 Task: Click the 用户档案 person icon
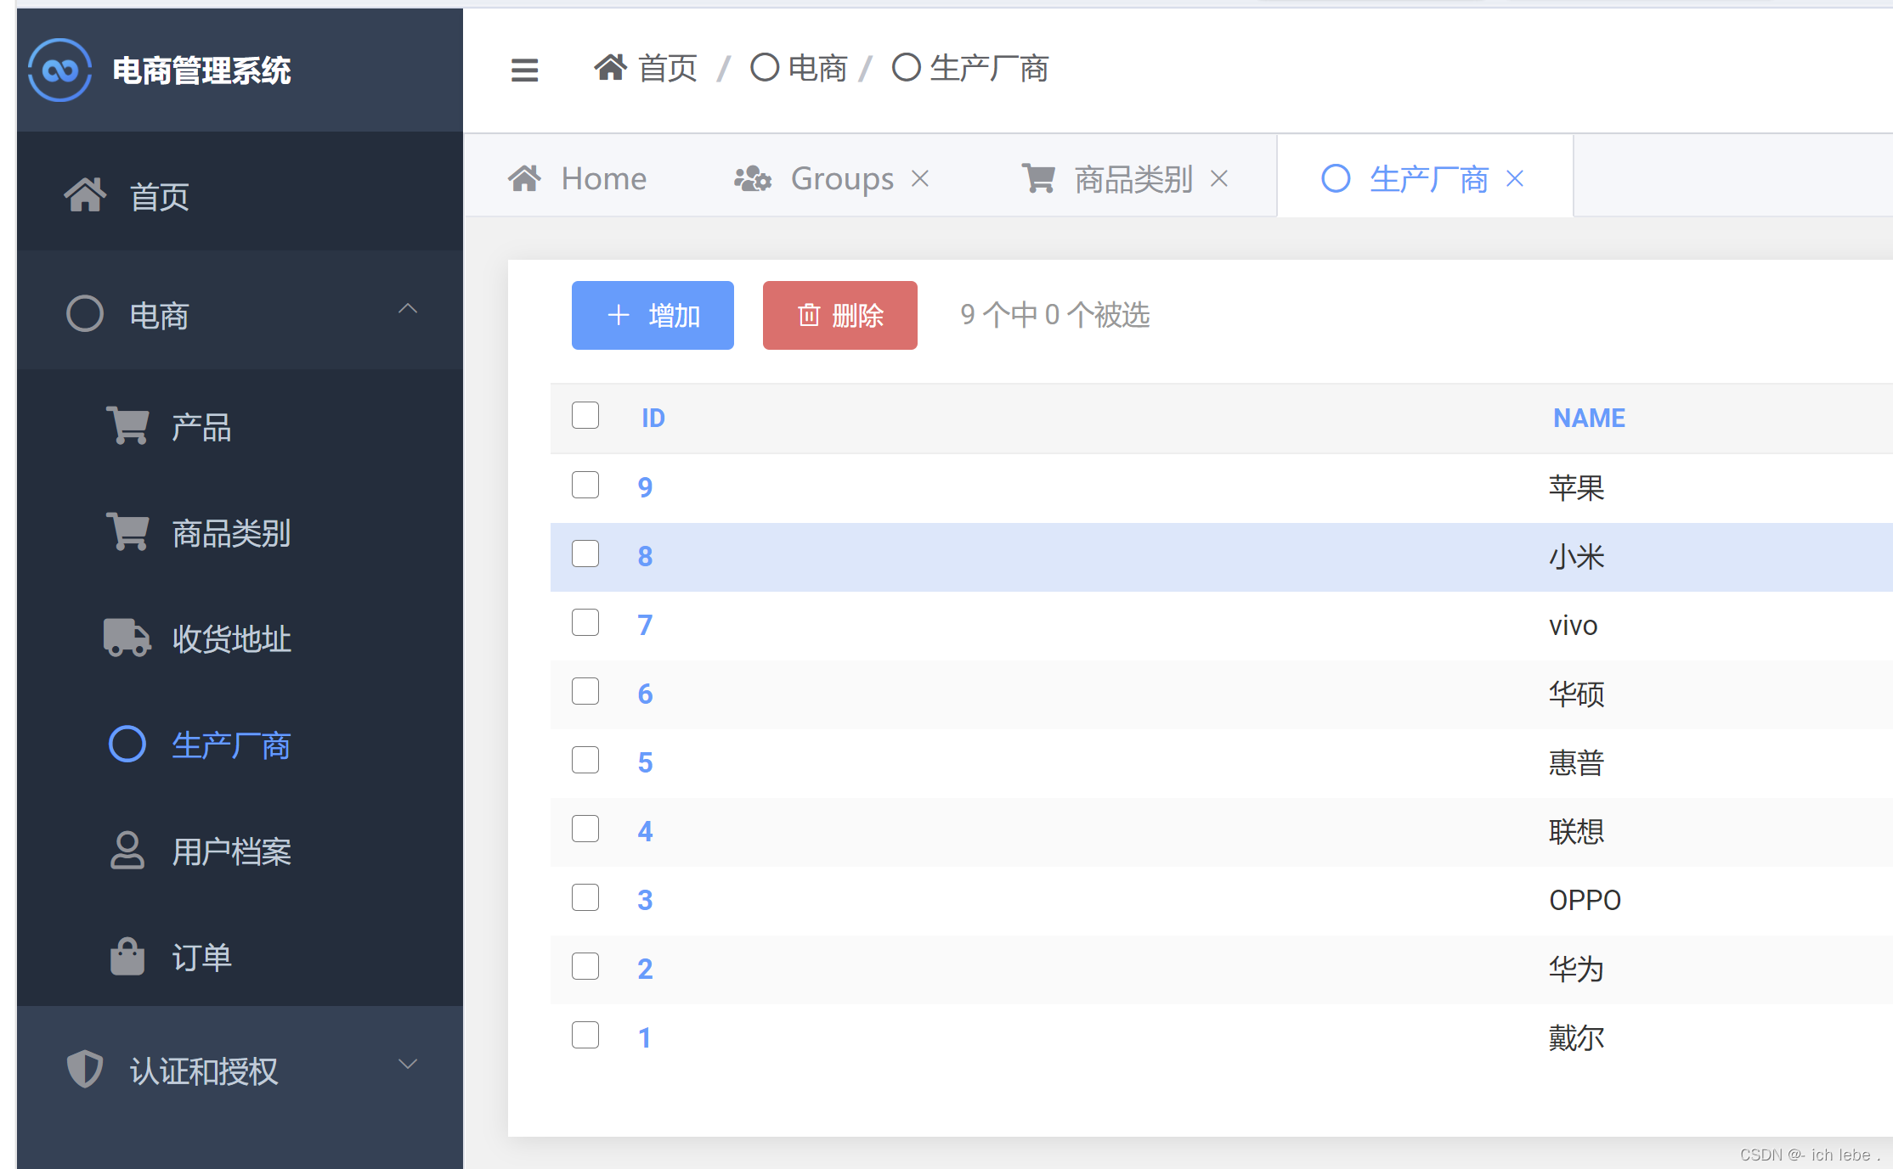pos(127,851)
